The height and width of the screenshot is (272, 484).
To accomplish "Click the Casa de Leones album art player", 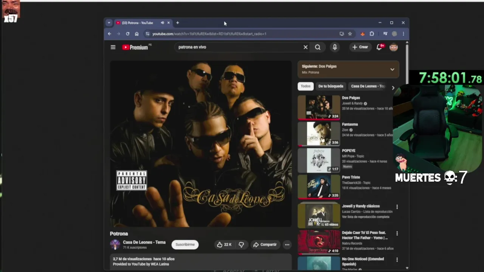I will click(x=201, y=144).
